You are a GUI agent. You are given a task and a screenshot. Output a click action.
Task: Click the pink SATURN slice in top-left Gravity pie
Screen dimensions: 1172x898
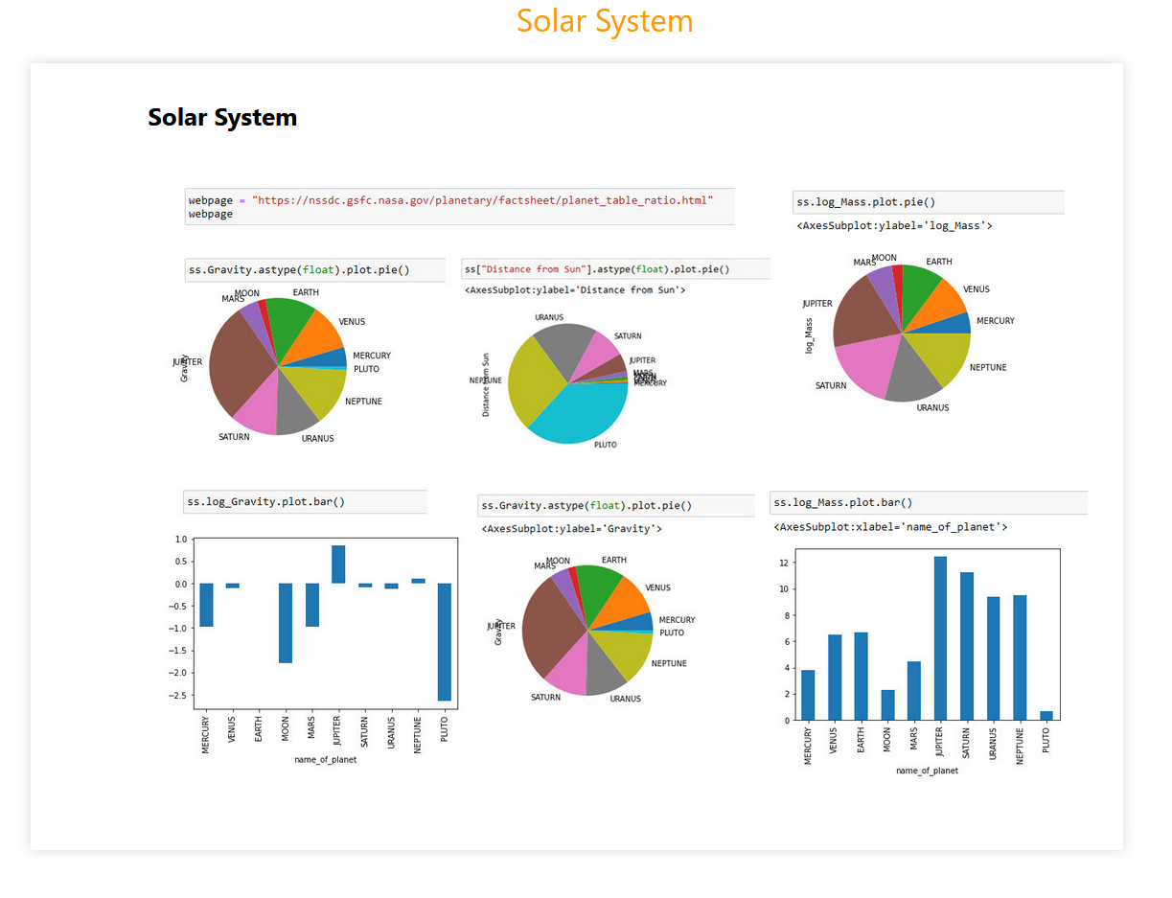(257, 410)
